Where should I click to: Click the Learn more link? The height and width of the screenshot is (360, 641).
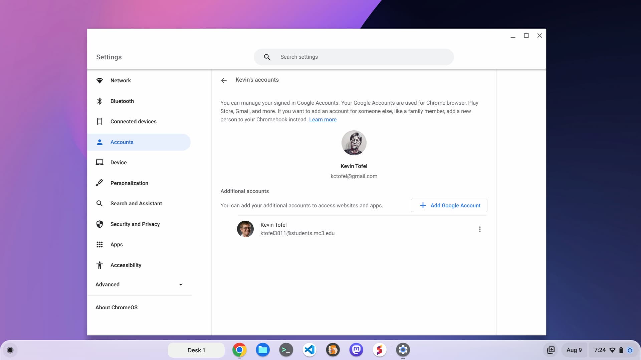(323, 119)
